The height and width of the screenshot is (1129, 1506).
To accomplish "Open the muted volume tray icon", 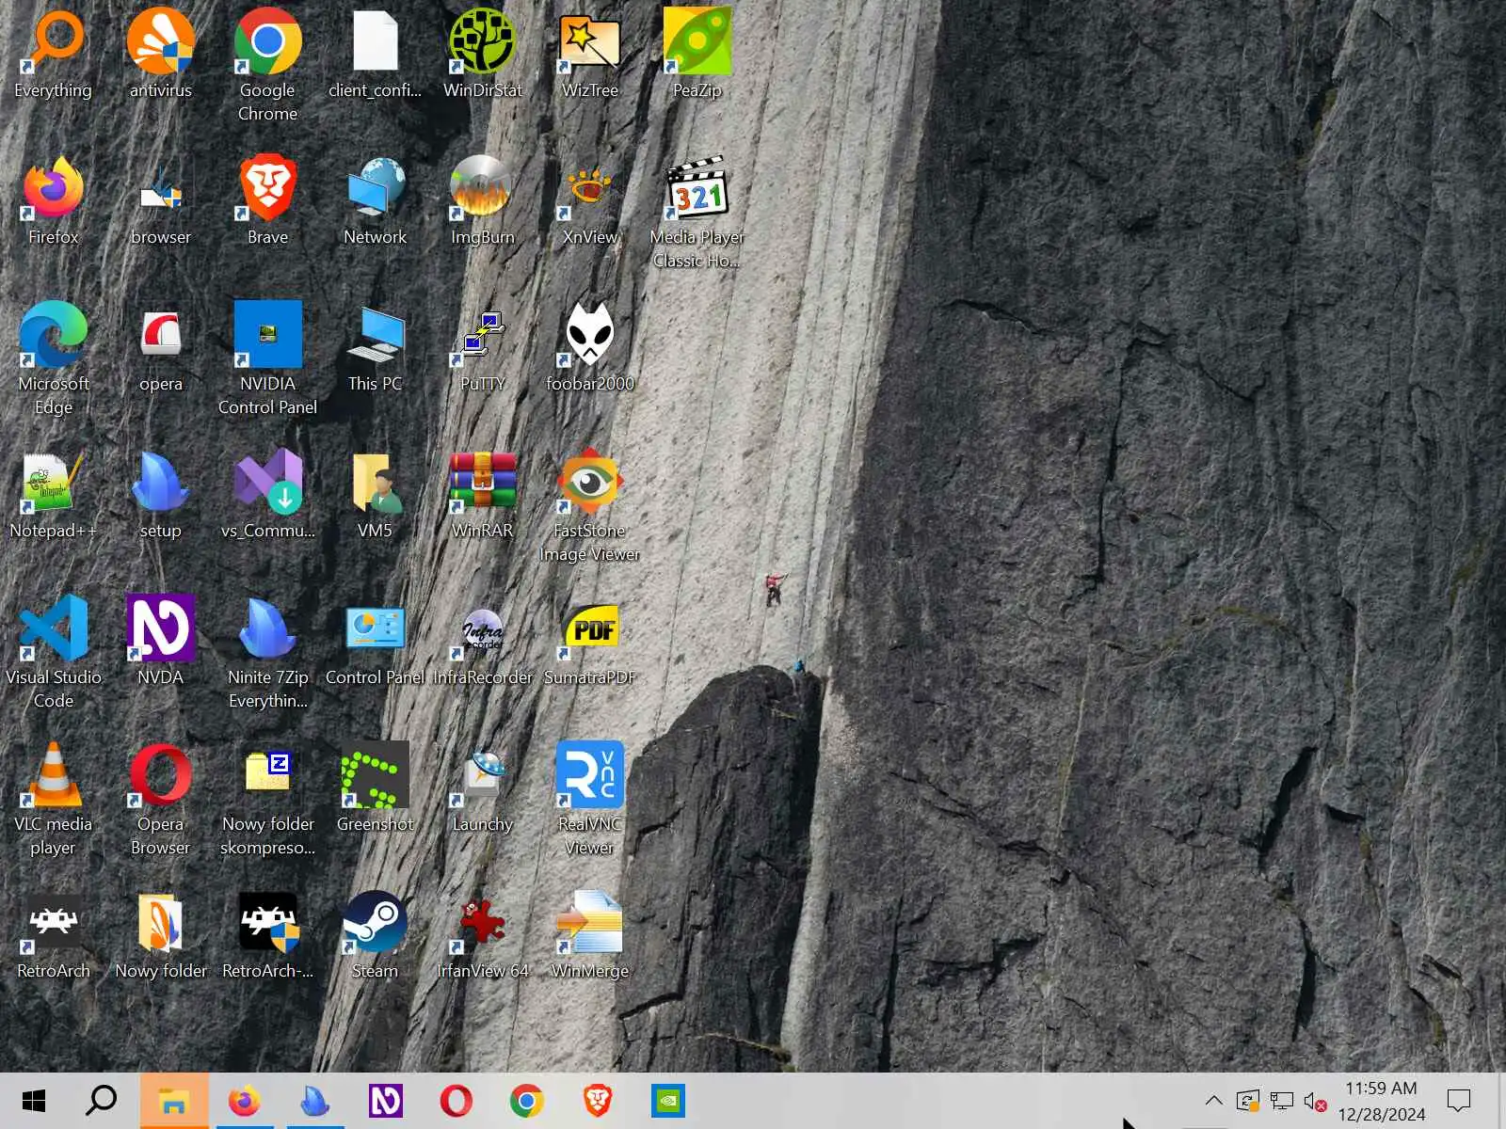I will (x=1316, y=1101).
